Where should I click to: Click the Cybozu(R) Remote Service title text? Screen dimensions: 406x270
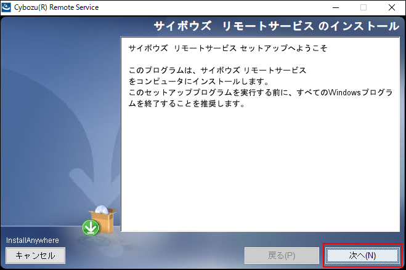click(56, 7)
